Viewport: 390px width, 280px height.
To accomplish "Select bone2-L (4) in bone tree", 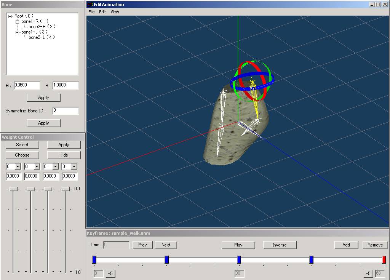I will pos(42,37).
